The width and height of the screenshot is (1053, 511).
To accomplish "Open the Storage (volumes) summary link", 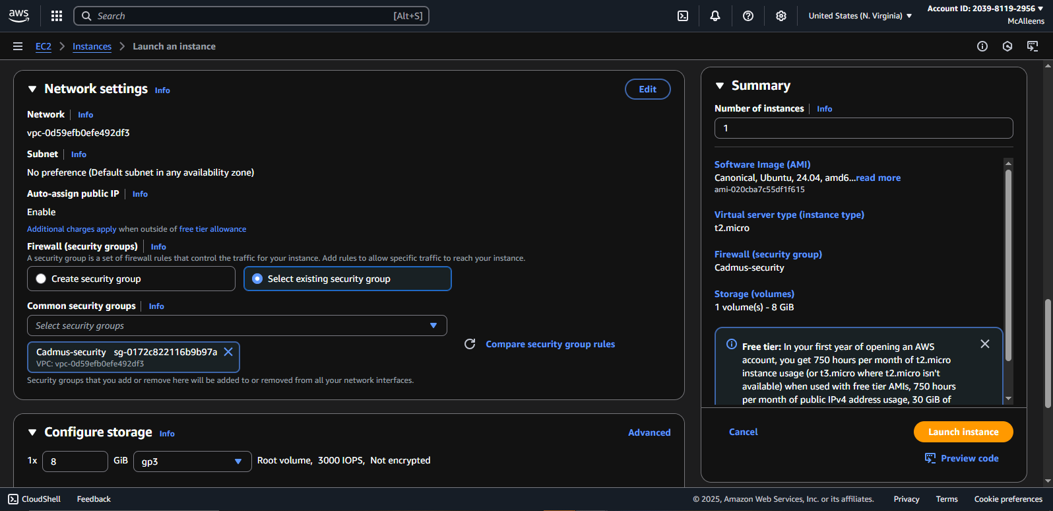I will pyautogui.click(x=754, y=294).
